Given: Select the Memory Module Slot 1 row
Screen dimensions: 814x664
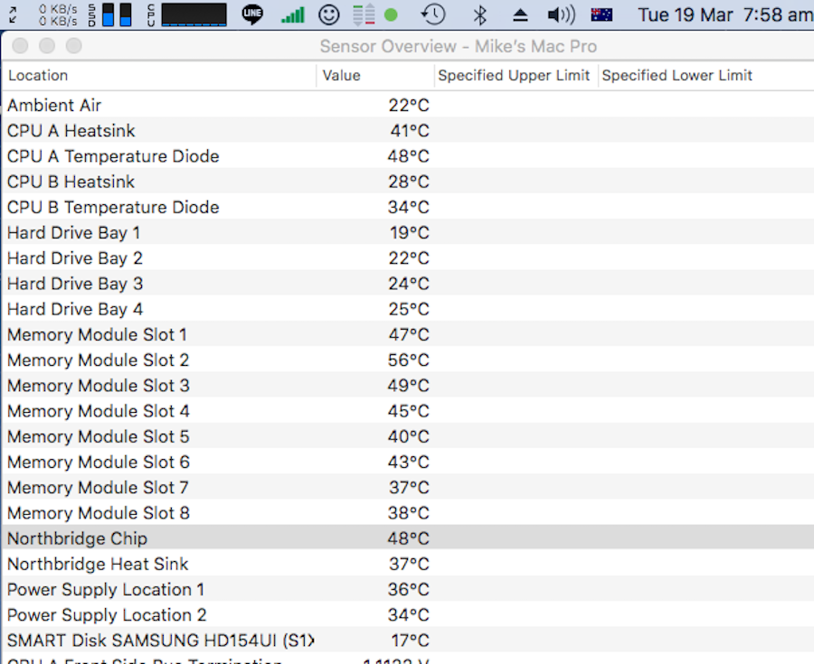Looking at the screenshot, I should [x=408, y=334].
